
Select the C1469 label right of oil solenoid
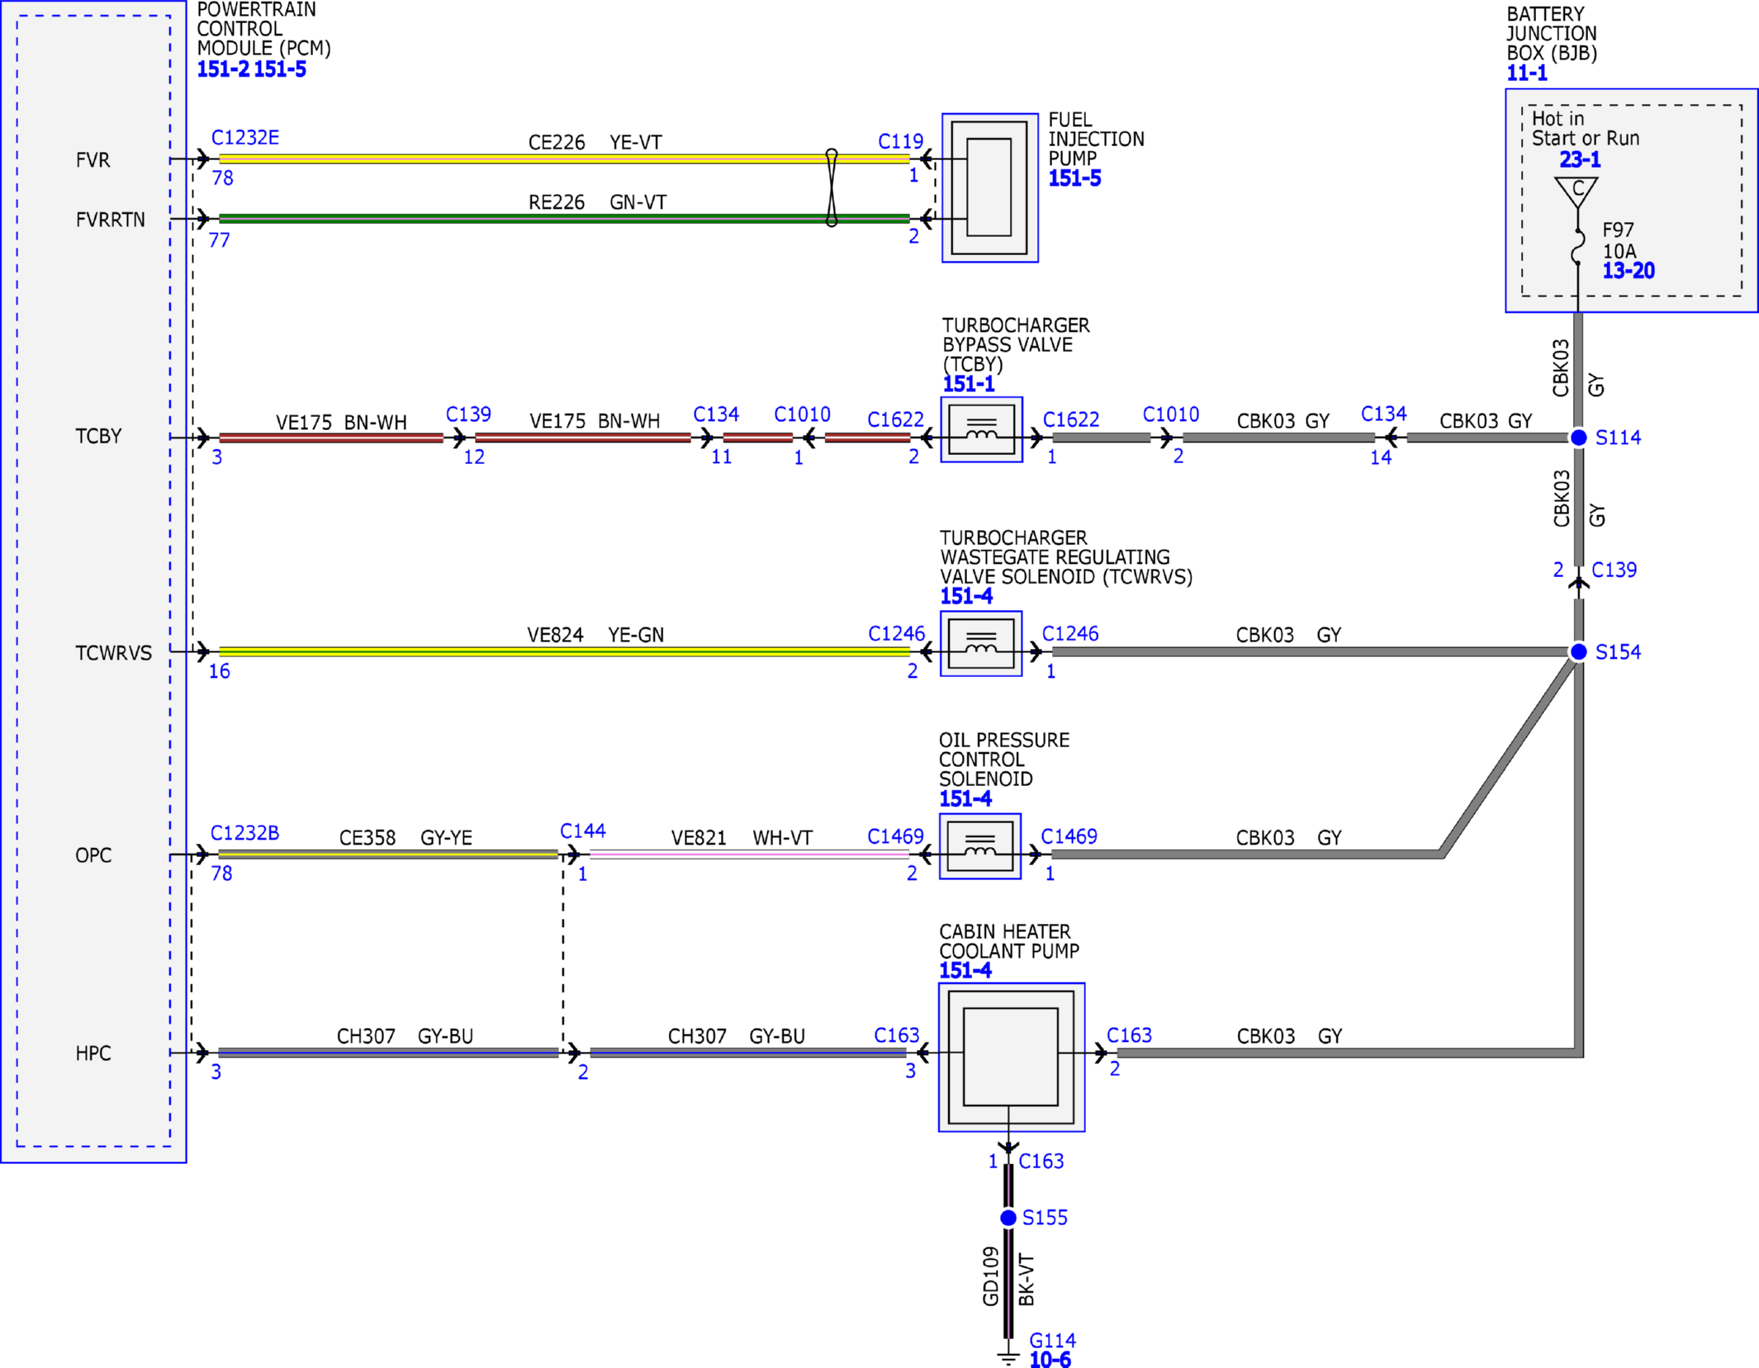tap(1069, 836)
